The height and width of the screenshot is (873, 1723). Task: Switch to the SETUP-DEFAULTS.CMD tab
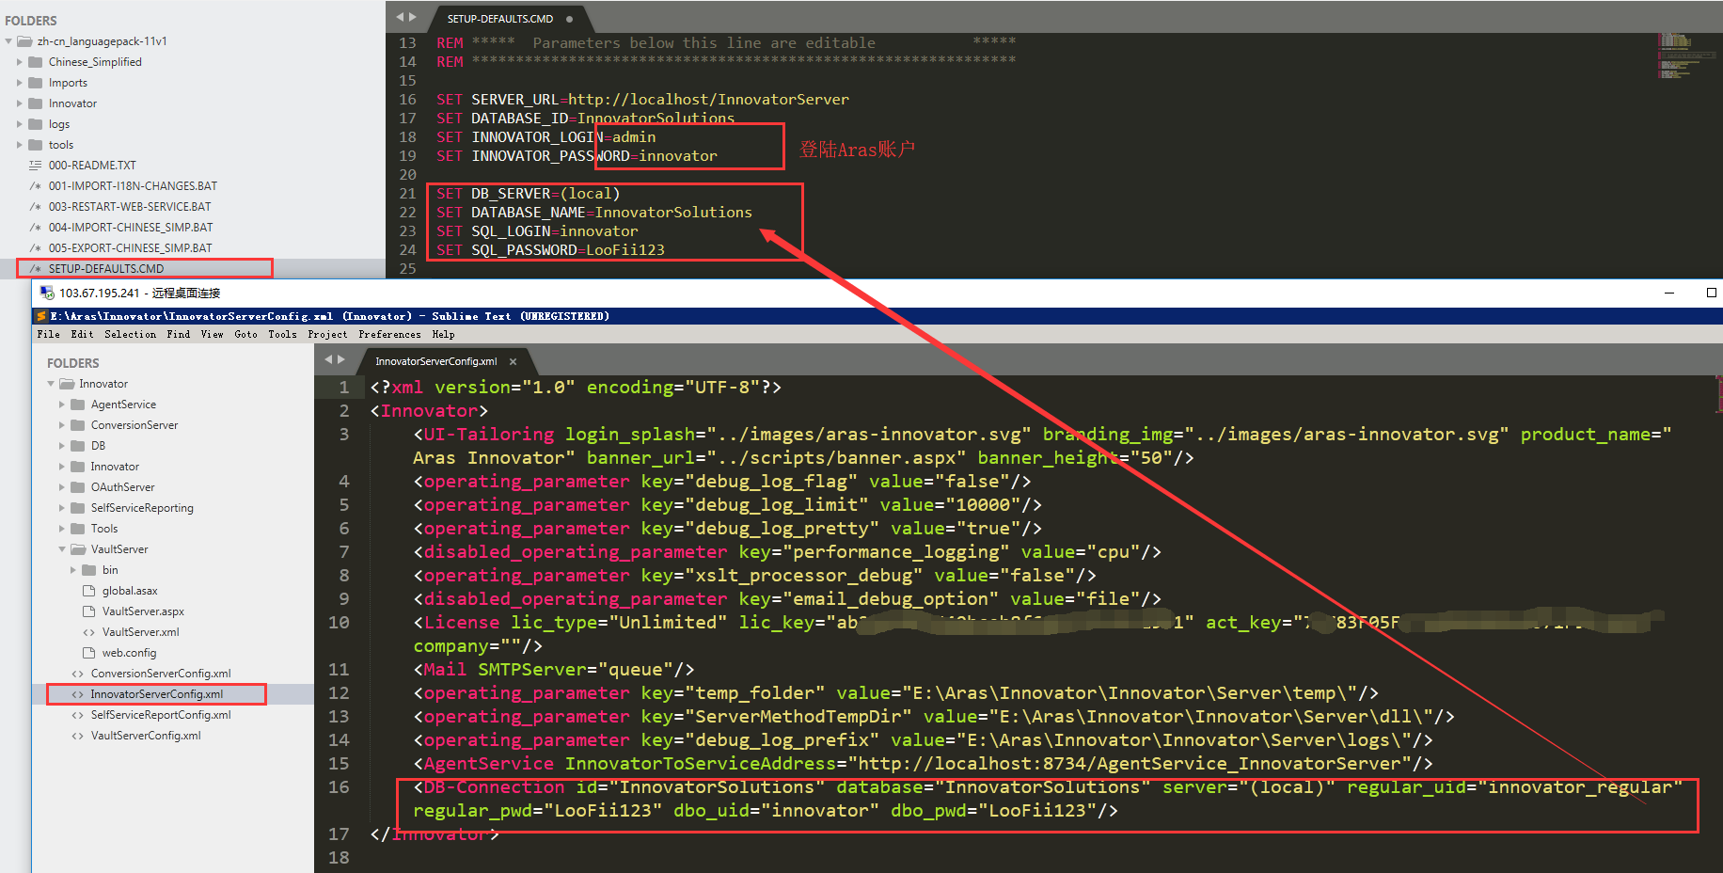click(500, 19)
